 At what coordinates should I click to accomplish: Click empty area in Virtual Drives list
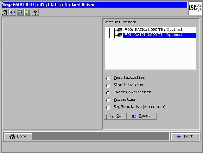(x=150, y=54)
